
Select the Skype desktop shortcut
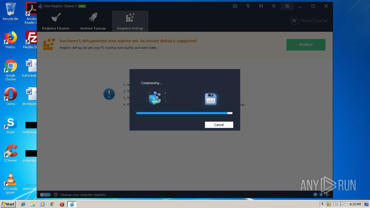click(x=10, y=125)
